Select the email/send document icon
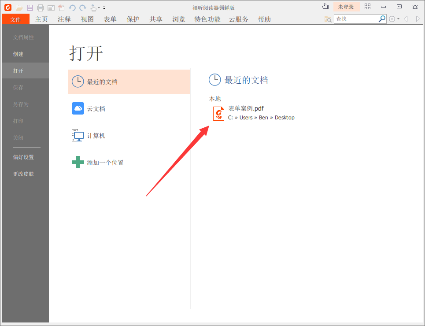Viewport: 425px width, 326px height. click(51, 7)
